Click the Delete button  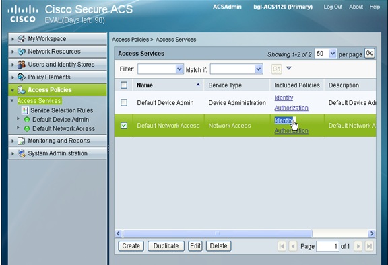(218, 246)
